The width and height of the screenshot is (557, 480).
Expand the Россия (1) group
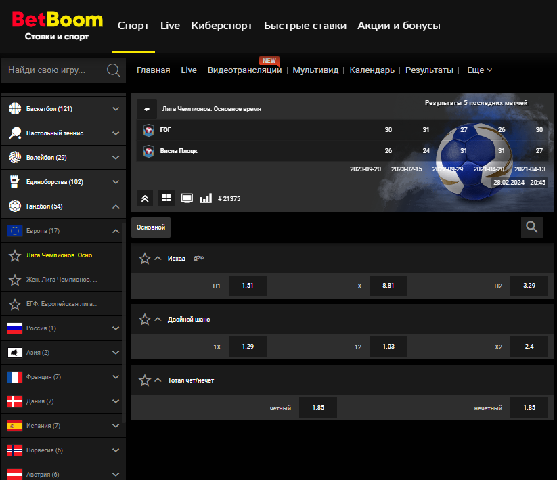coord(116,328)
